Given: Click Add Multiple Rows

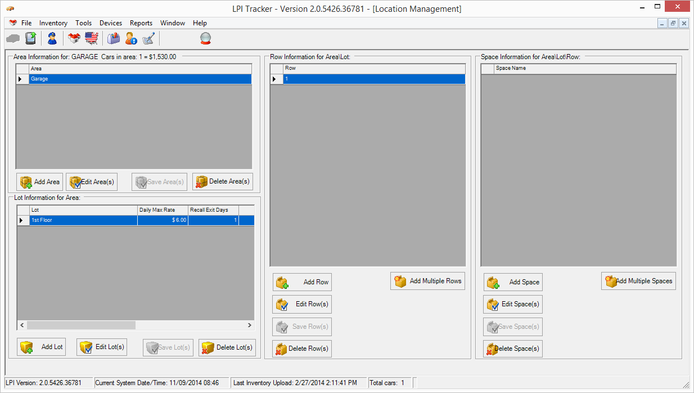Looking at the screenshot, I should pyautogui.click(x=427, y=280).
